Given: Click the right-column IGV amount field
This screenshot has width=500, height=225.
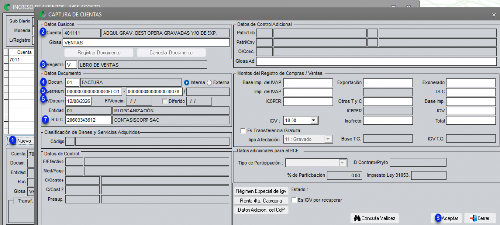Looking at the screenshot, I should pyautogui.click(x=471, y=111).
